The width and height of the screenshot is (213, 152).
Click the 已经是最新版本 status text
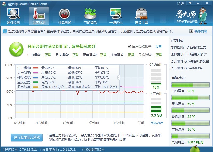click(93, 150)
